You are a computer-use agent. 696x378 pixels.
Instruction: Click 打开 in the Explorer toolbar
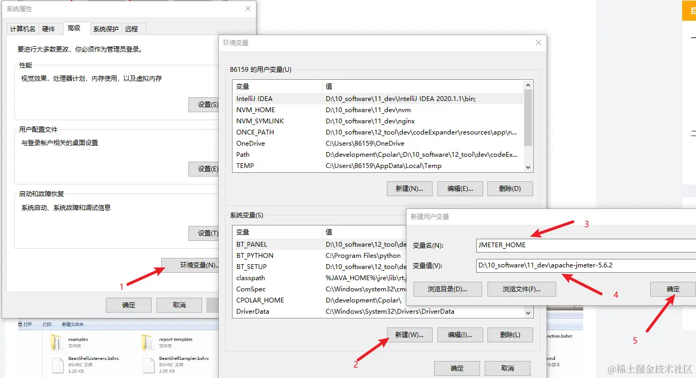click(x=28, y=324)
